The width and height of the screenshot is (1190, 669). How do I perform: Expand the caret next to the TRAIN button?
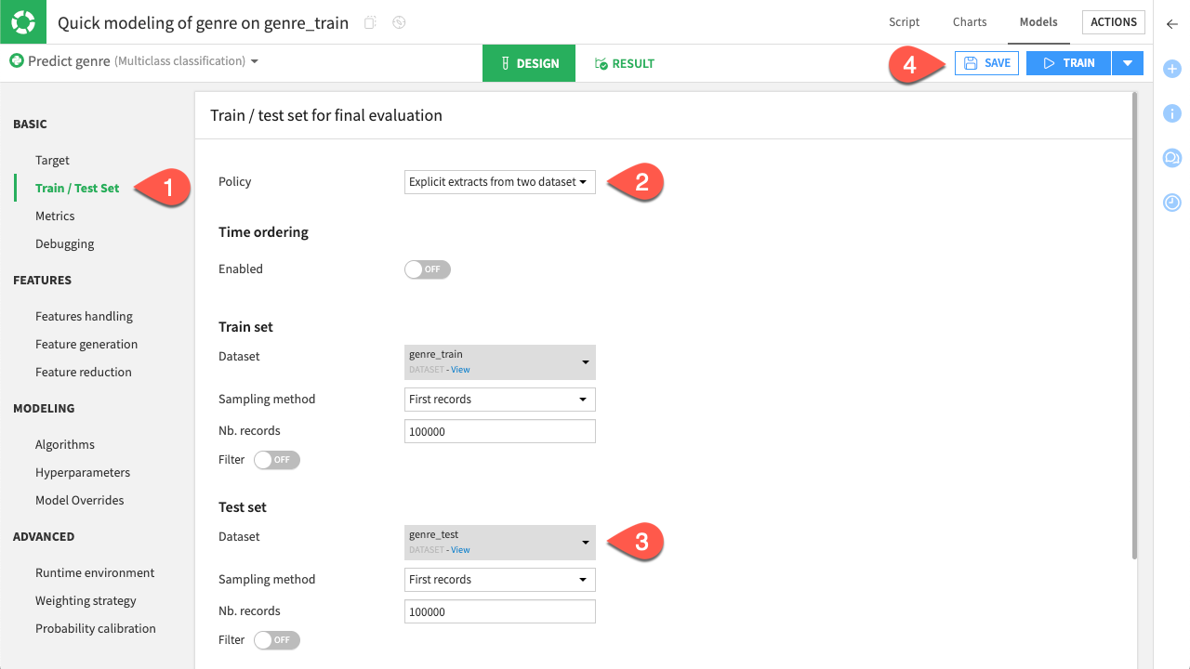pos(1128,63)
